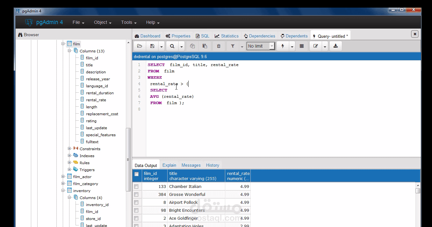The width and height of the screenshot is (432, 227).
Task: Collapse the film table's Columns node
Action: tap(69, 51)
